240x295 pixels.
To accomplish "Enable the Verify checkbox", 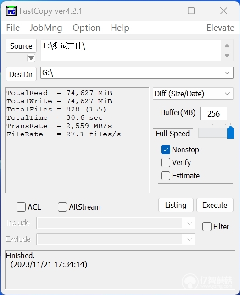I will point(166,162).
